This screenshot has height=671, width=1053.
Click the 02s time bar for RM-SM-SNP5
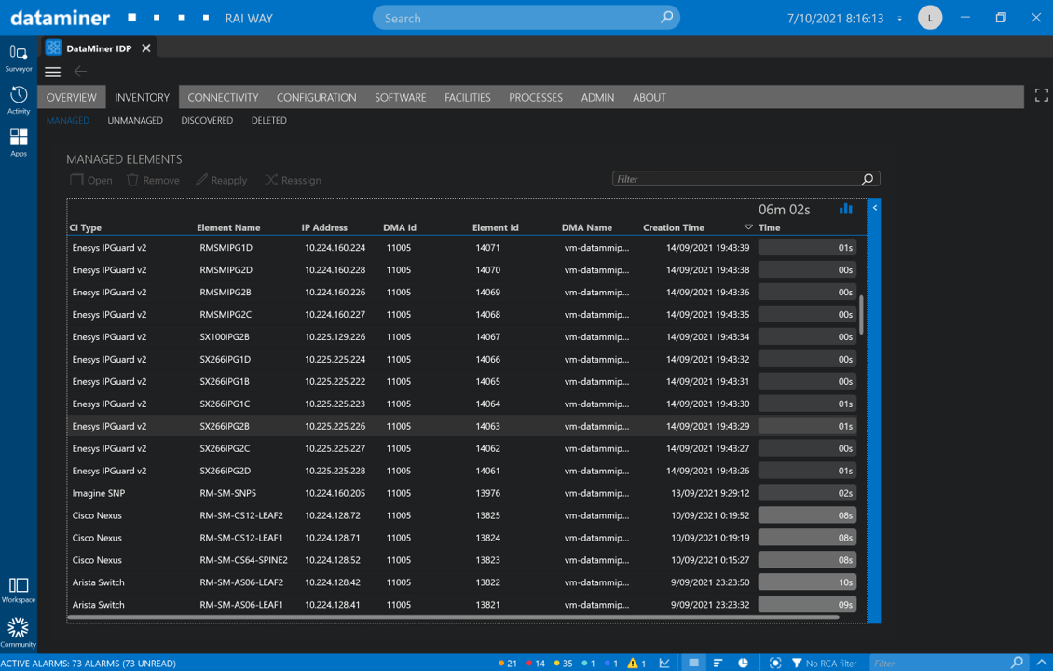(807, 493)
